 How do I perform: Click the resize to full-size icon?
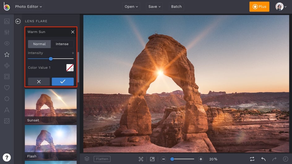(152, 159)
